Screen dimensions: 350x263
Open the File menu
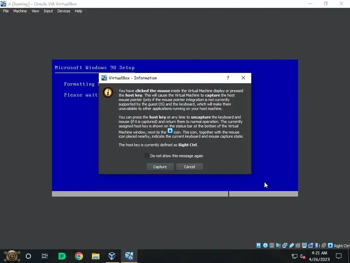[6, 11]
